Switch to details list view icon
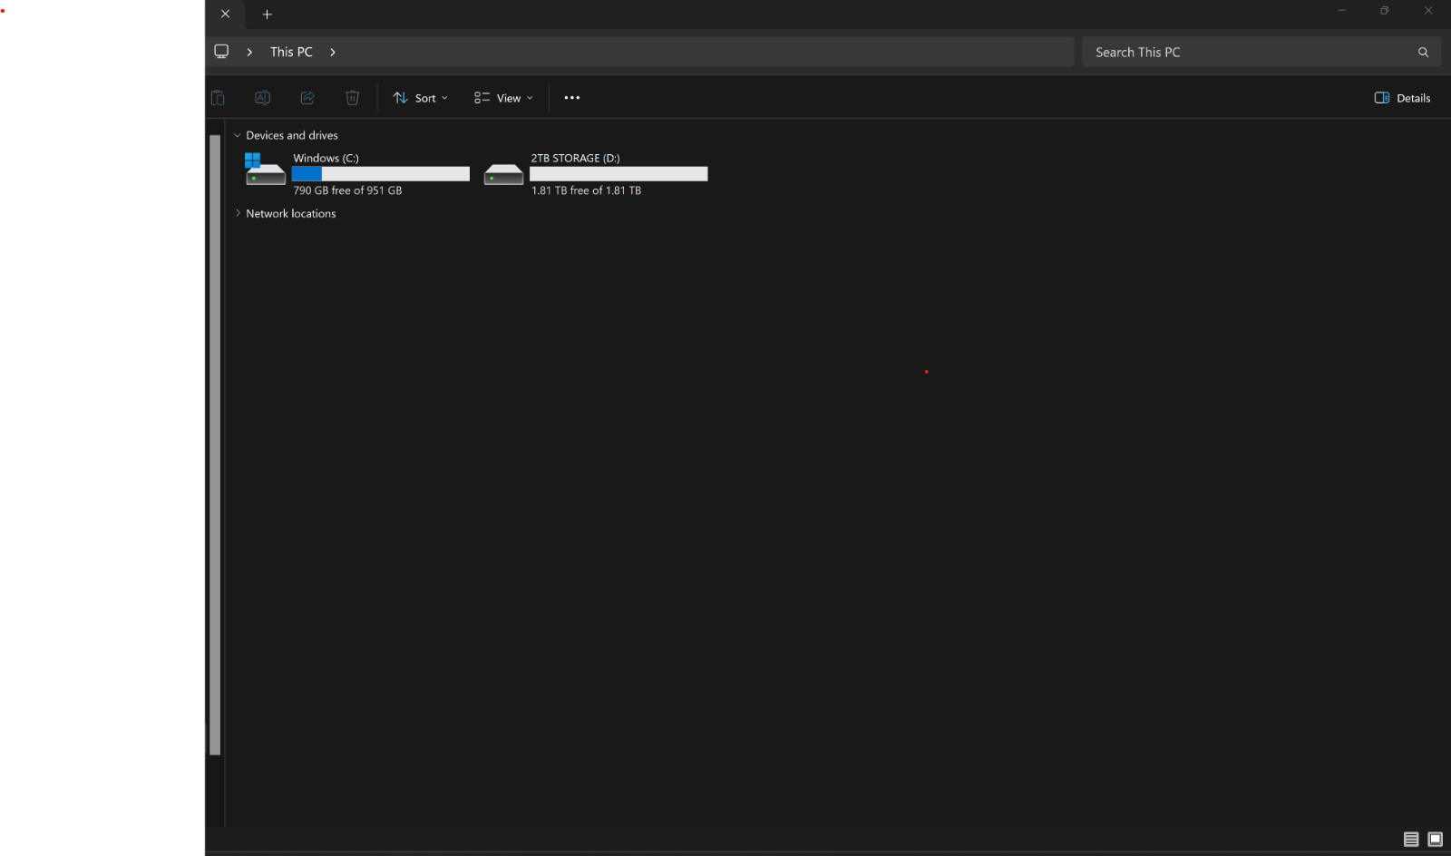 1411,839
